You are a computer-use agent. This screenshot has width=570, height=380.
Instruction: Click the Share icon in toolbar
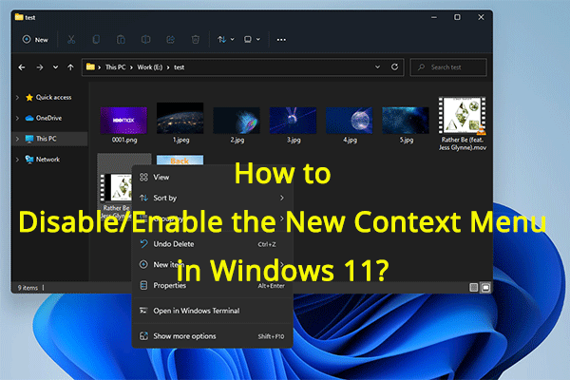tap(170, 40)
